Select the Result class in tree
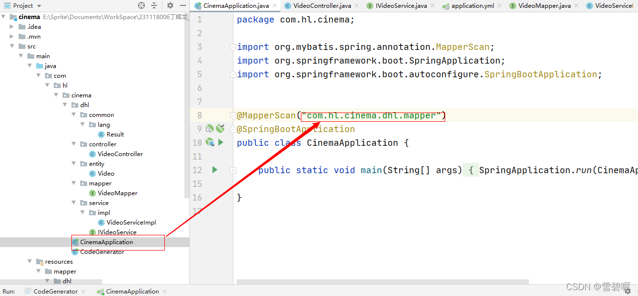This screenshot has height=296, width=638. pyautogui.click(x=115, y=134)
